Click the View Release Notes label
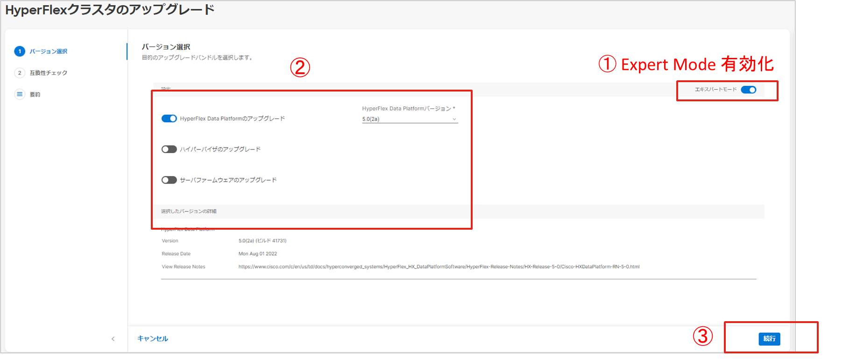864x359 pixels. click(x=184, y=267)
